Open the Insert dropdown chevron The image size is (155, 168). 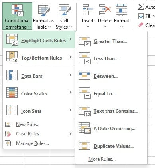point(88,27)
